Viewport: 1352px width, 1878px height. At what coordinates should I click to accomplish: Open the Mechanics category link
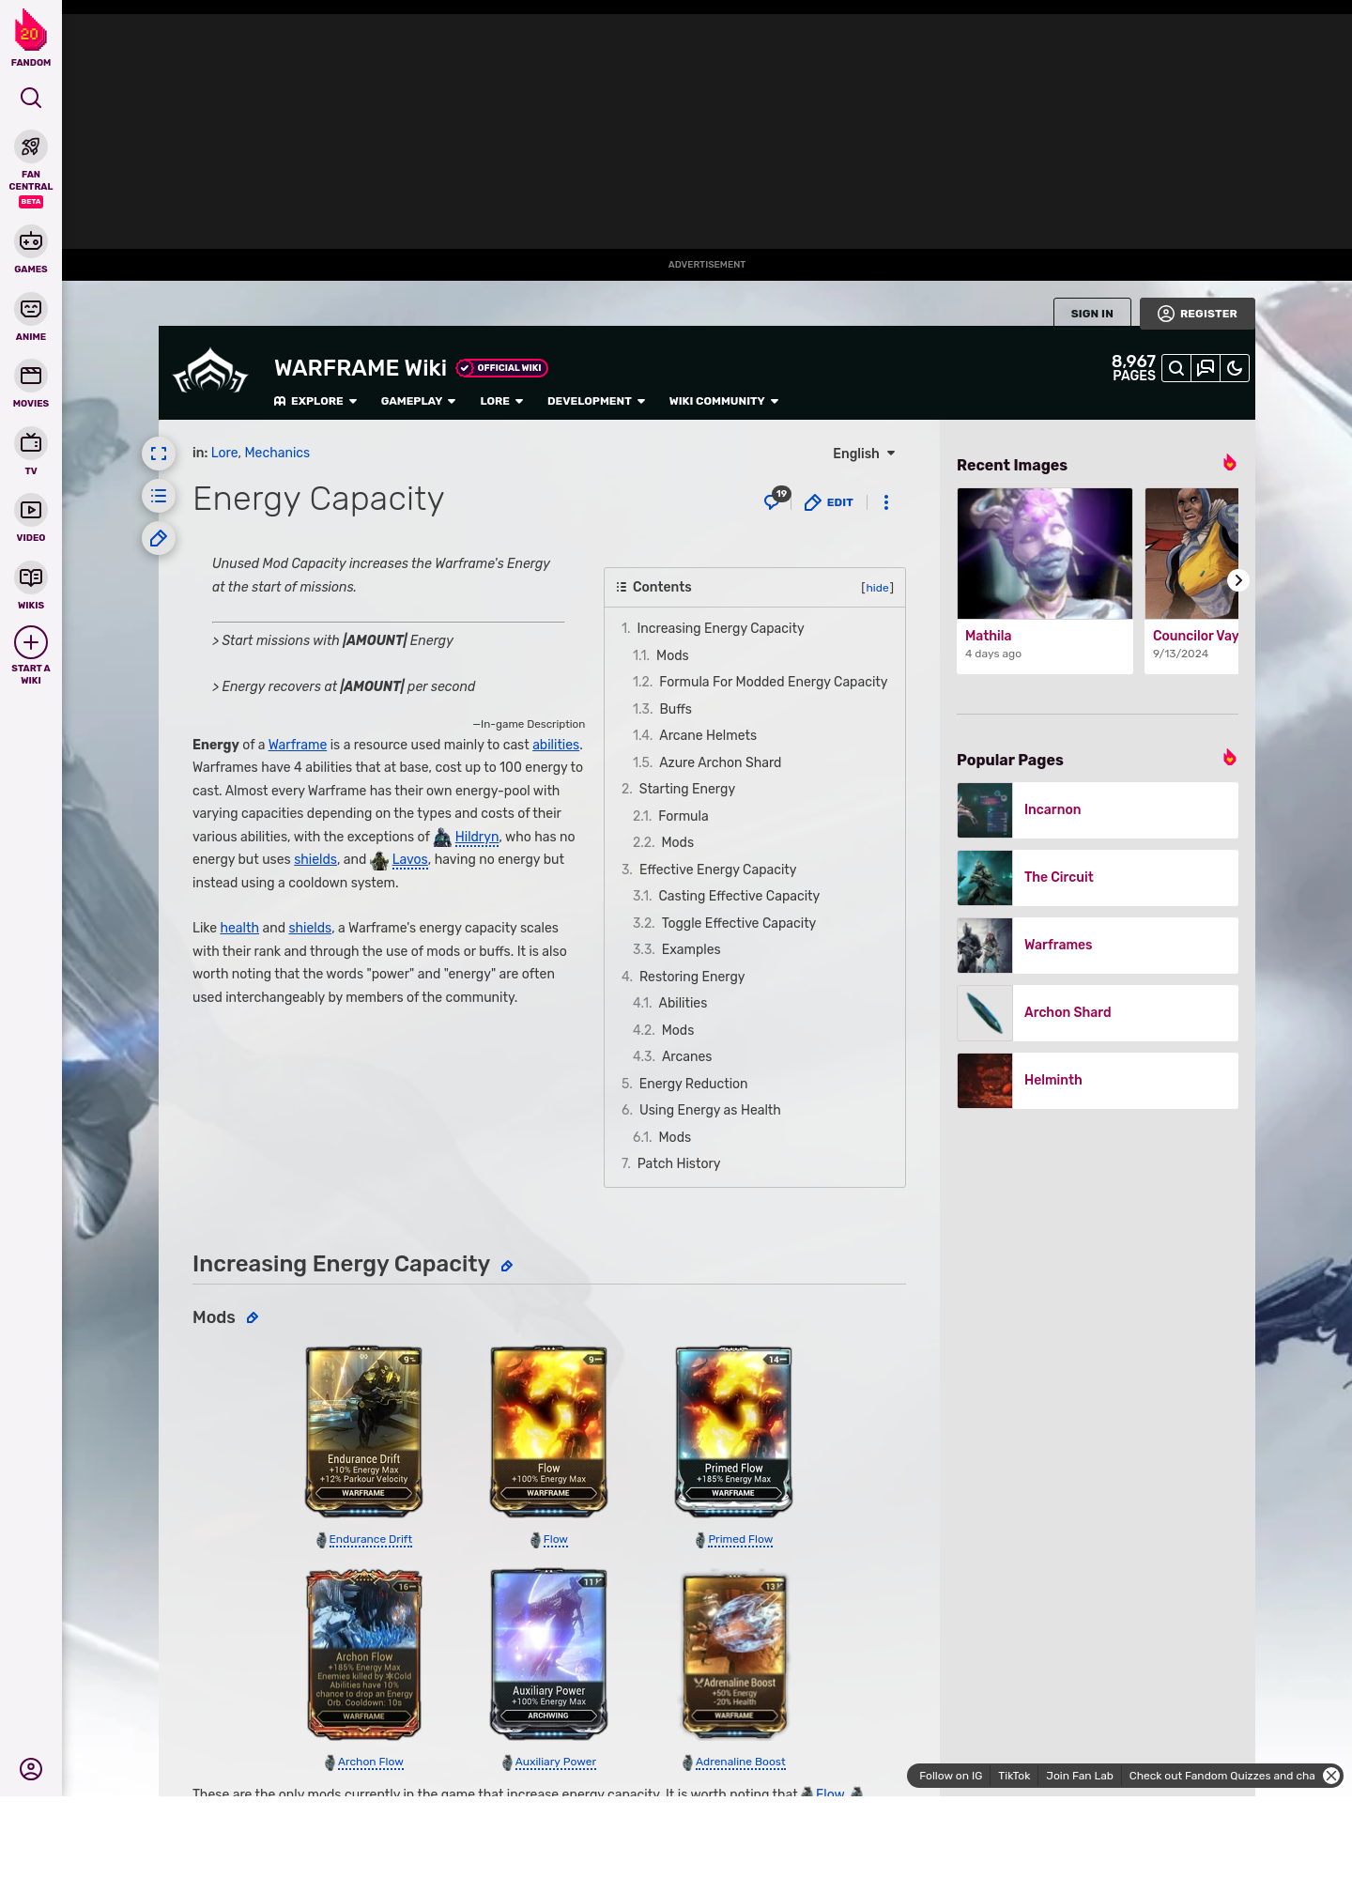[x=277, y=453]
